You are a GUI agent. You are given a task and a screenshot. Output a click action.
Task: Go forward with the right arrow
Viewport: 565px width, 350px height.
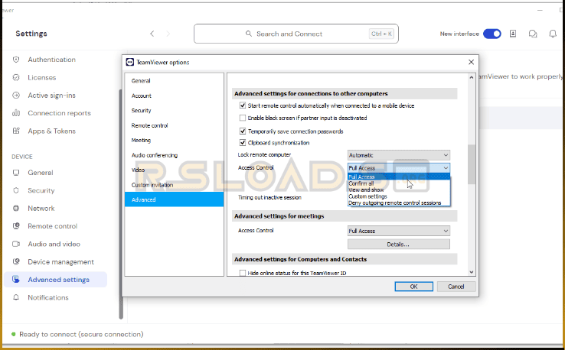pyautogui.click(x=168, y=34)
